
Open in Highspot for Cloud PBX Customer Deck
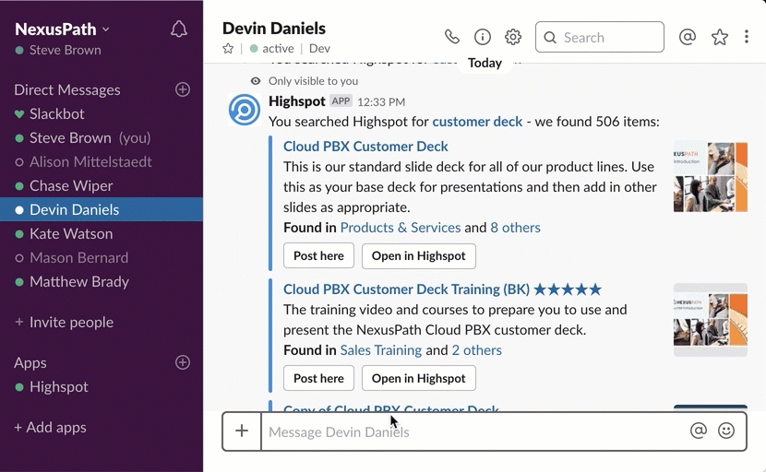[419, 255]
